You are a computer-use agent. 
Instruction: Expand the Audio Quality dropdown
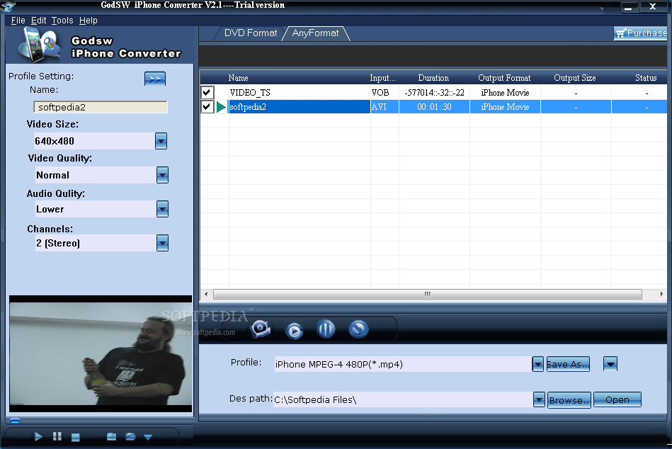[162, 209]
